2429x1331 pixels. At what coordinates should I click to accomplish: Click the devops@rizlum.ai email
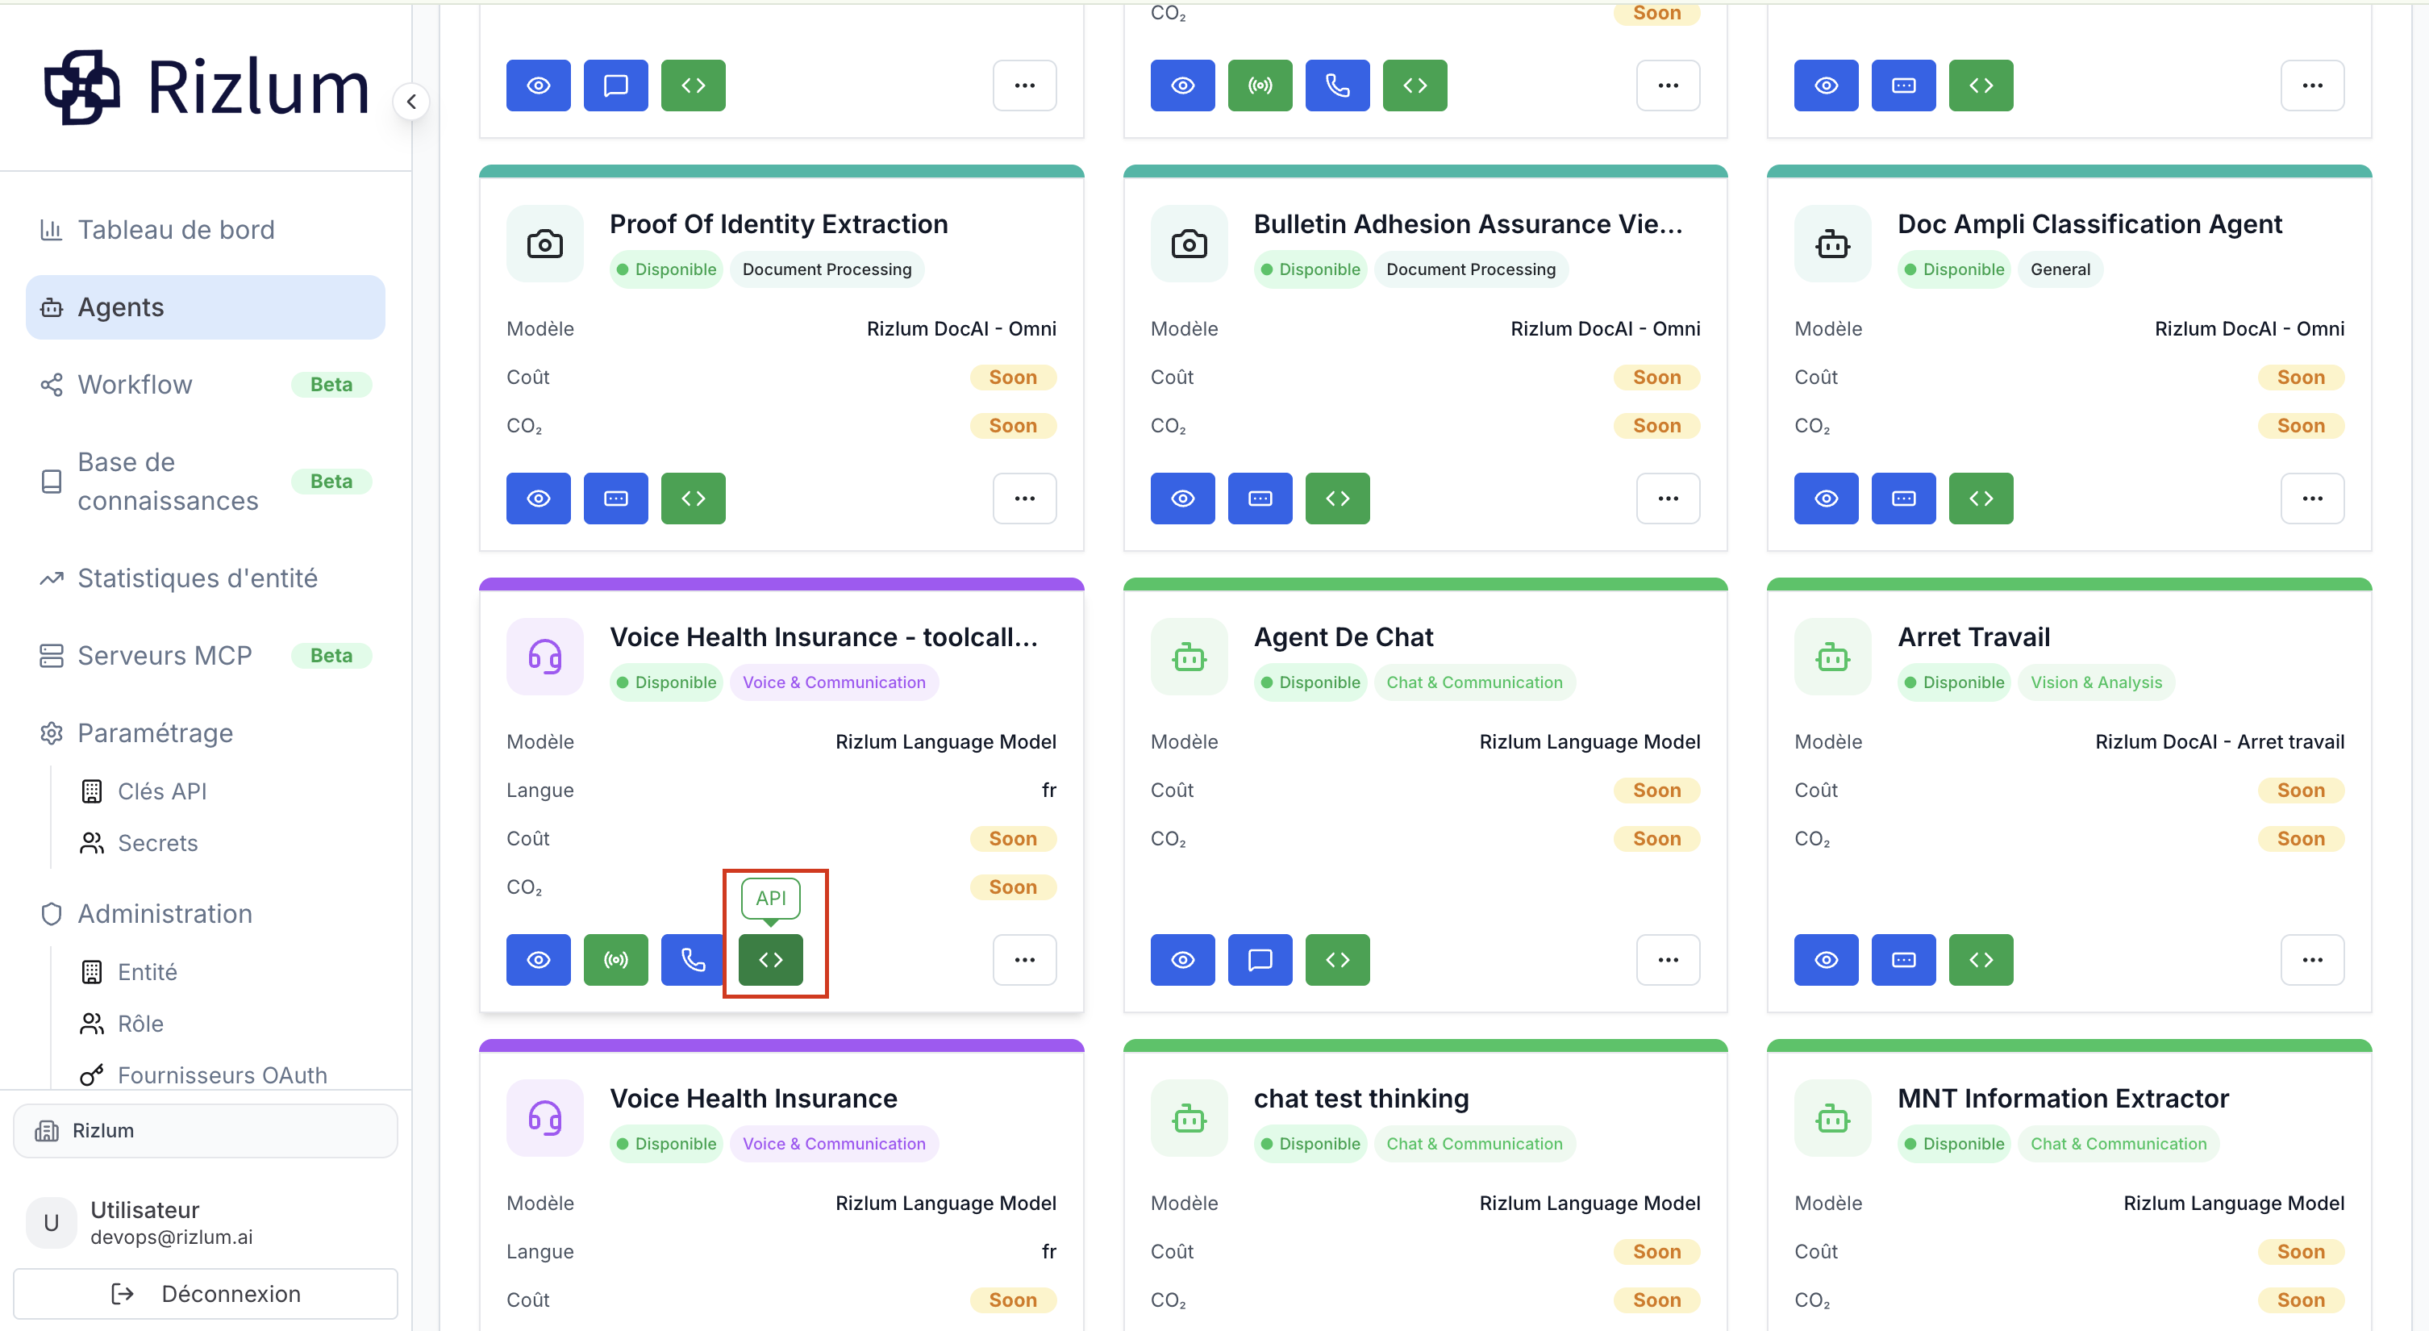pyautogui.click(x=172, y=1237)
